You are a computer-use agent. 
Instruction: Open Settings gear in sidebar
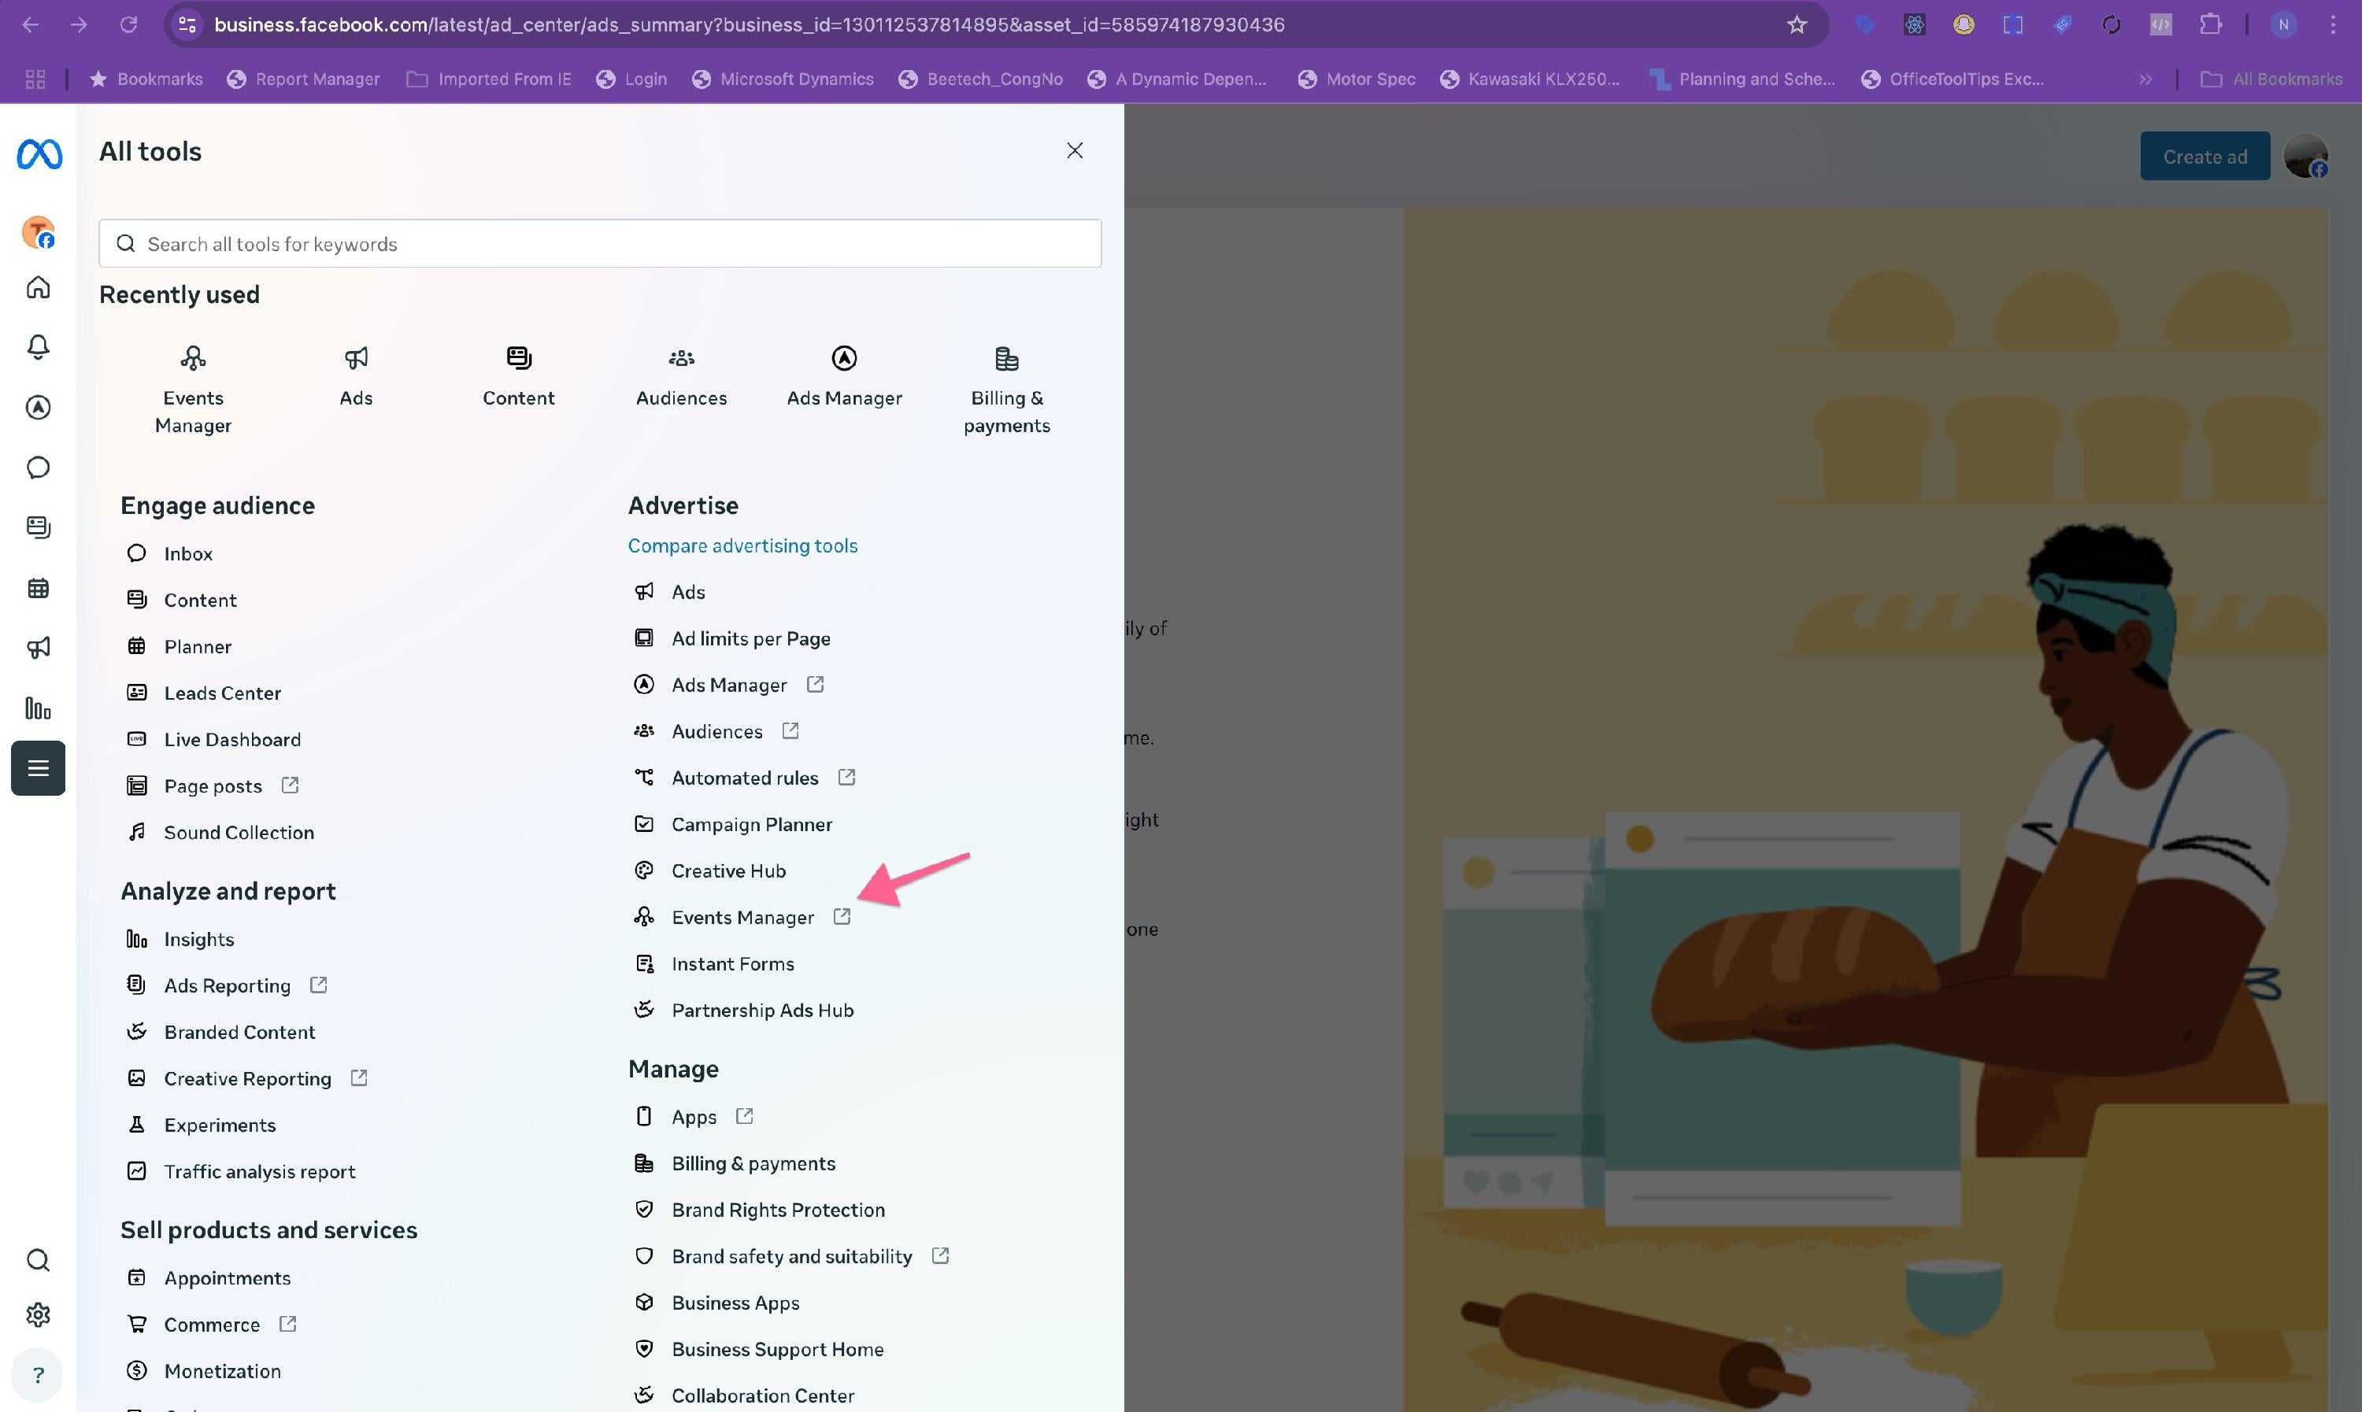tap(38, 1315)
